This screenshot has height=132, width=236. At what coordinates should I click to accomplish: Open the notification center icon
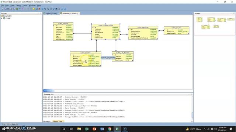pyautogui.click(x=231, y=129)
